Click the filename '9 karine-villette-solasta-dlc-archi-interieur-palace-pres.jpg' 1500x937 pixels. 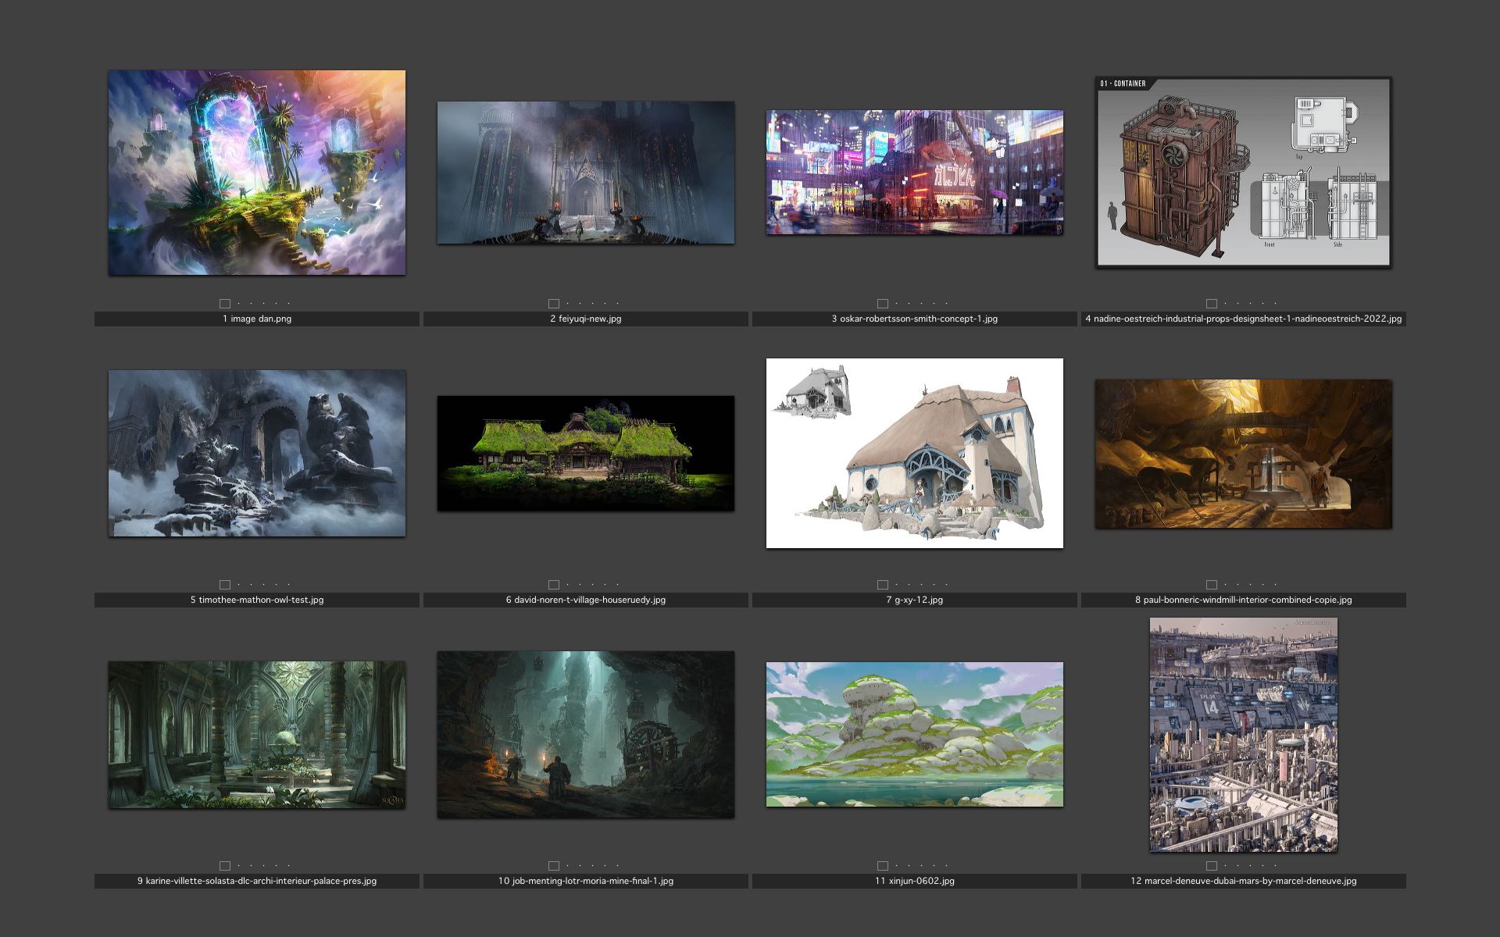pos(257,881)
